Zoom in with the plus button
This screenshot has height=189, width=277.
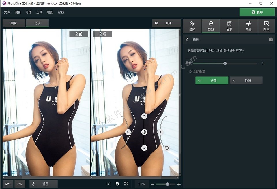tap(179, 184)
